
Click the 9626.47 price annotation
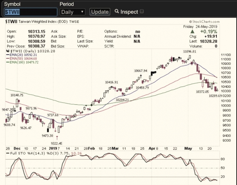(x=26, y=128)
